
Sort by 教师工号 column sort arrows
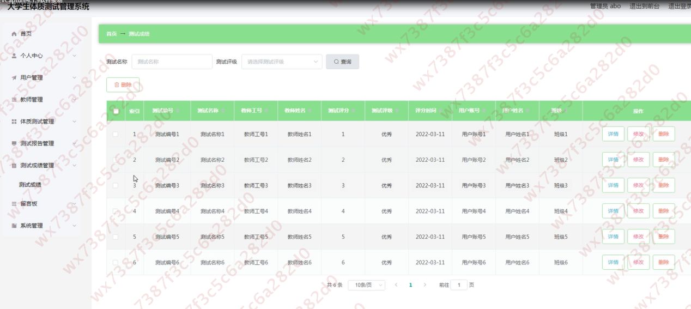click(267, 111)
